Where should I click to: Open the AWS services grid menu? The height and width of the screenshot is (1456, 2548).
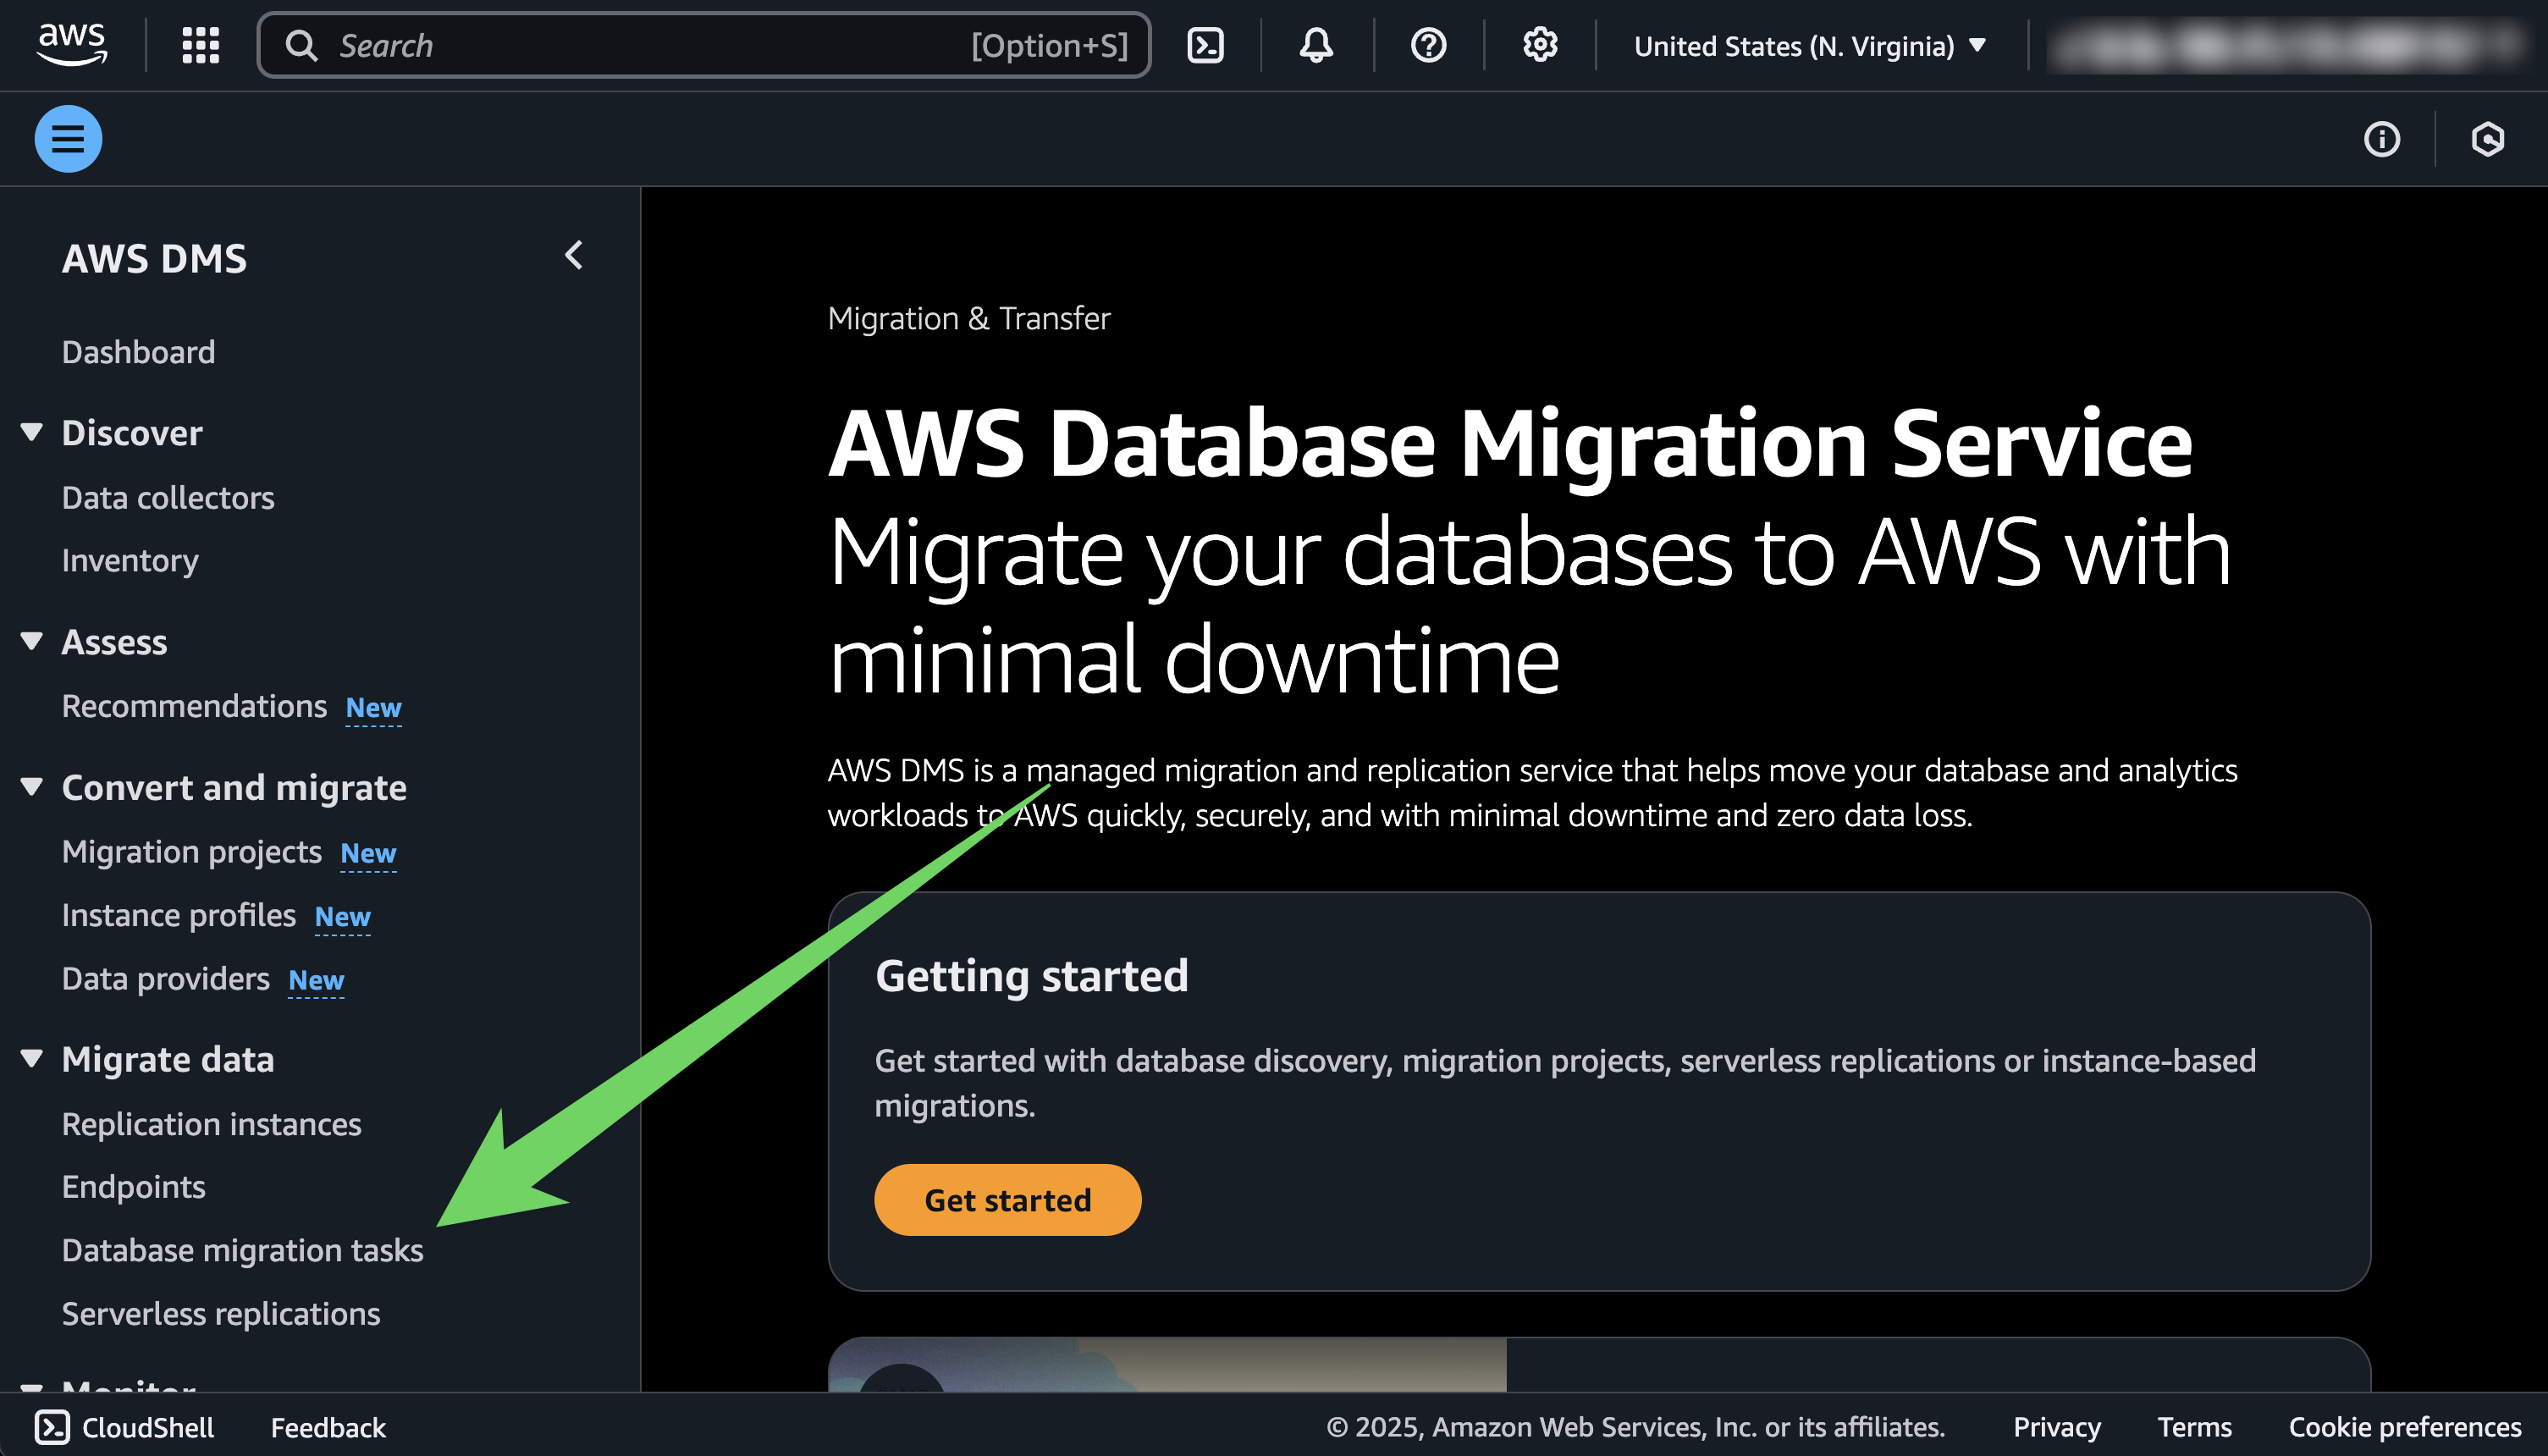(199, 44)
